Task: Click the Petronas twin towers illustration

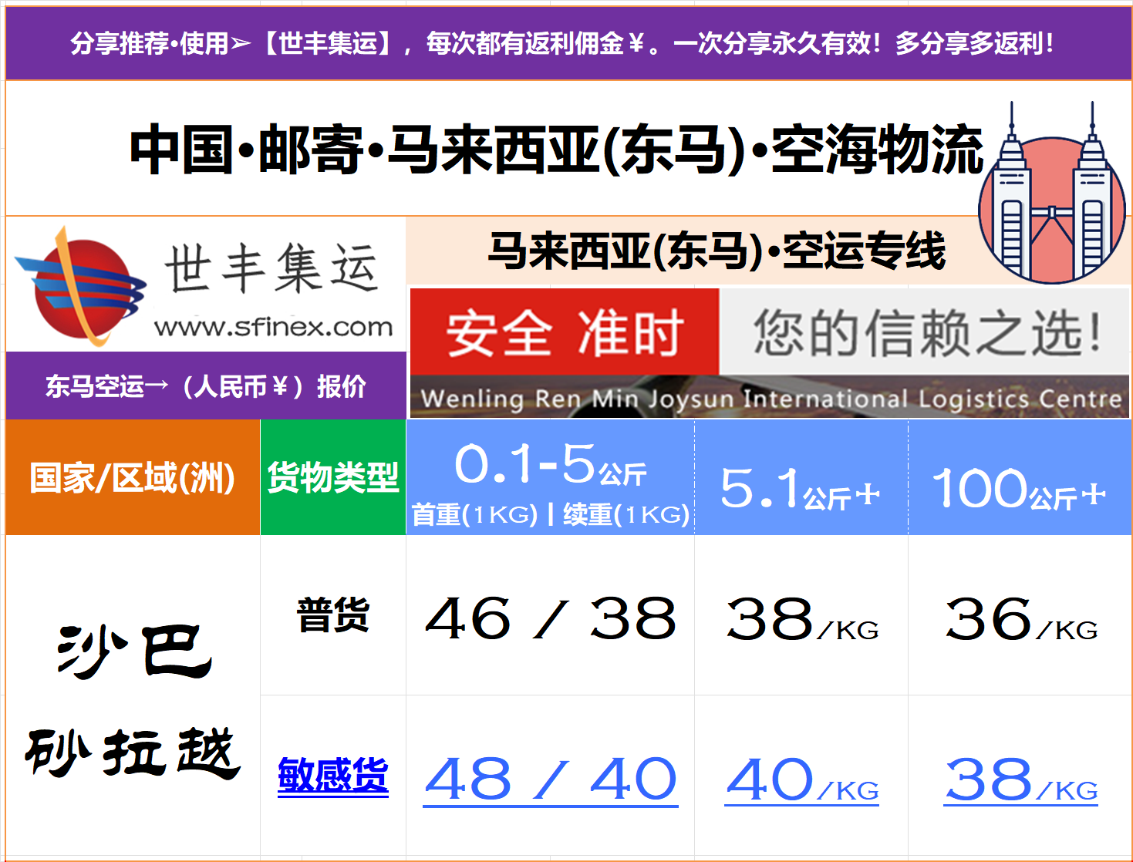Action: point(1051,193)
